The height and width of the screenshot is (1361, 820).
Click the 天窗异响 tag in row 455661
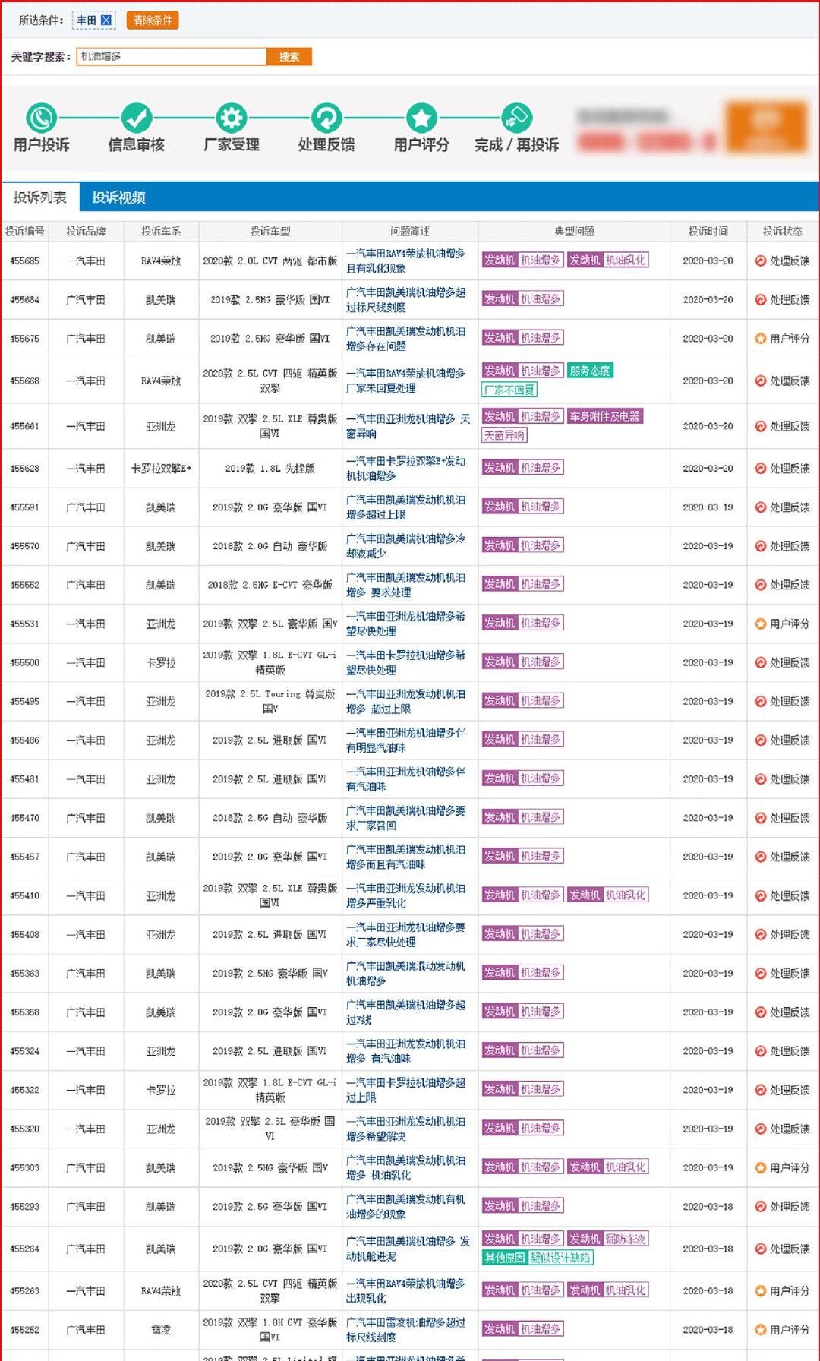[x=504, y=435]
